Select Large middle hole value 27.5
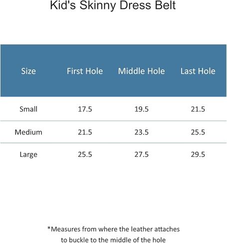Image resolution: width=227 pixels, height=243 pixels. click(141, 154)
